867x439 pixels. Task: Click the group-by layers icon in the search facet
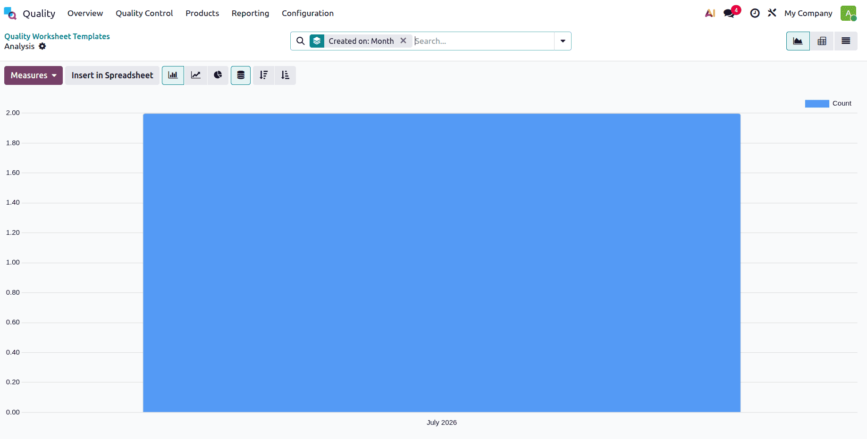point(317,41)
